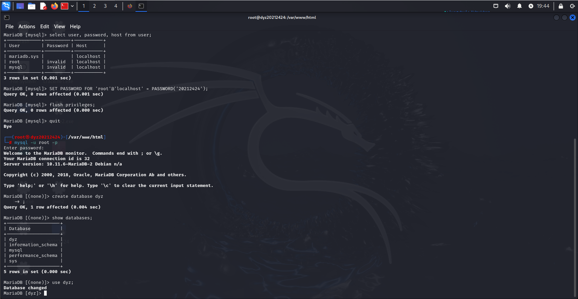Image resolution: width=578 pixels, height=299 pixels.
Task: Click the 'performance_schema' database row
Action: point(33,256)
